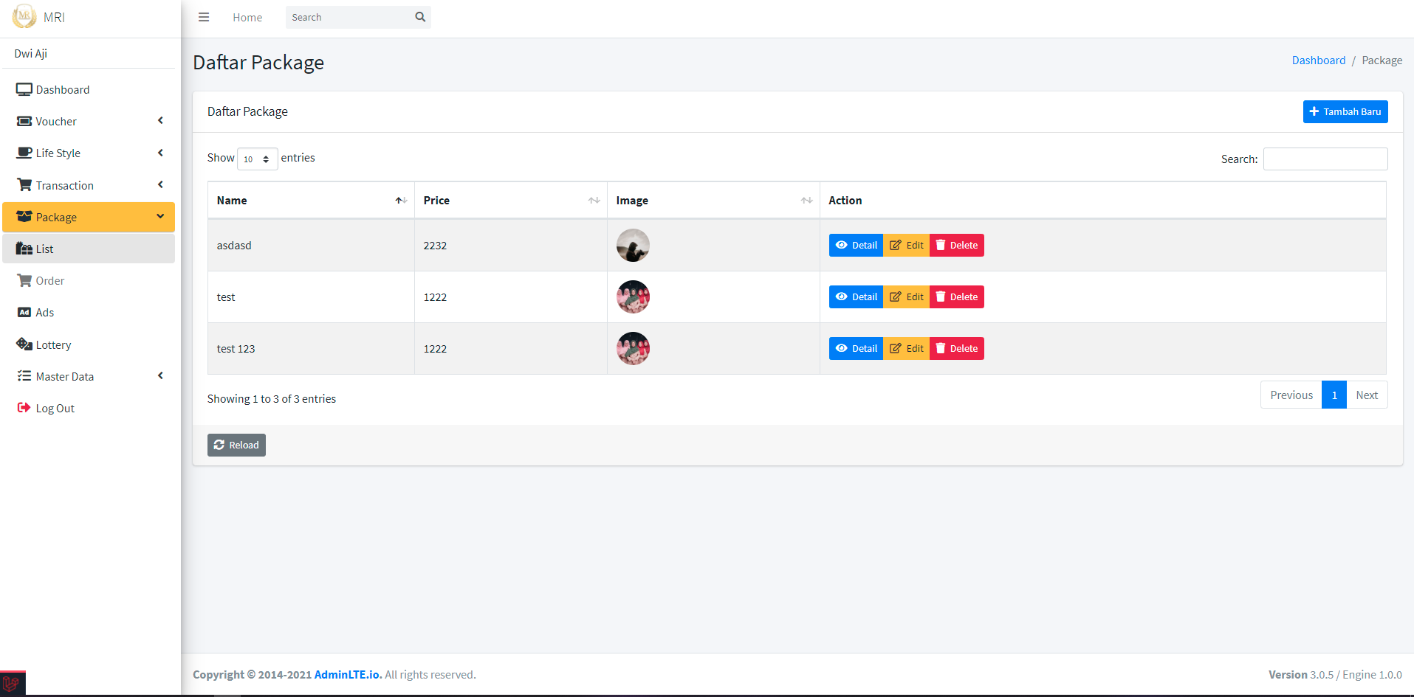Viewport: 1414px width, 697px height.
Task: Open the Order menu item
Action: tap(89, 280)
